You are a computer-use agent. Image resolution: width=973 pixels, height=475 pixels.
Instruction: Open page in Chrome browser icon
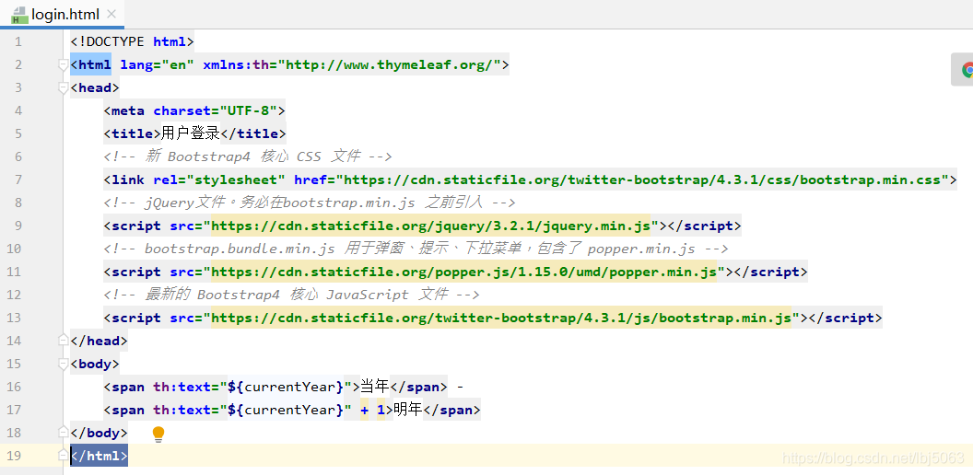coord(967,69)
